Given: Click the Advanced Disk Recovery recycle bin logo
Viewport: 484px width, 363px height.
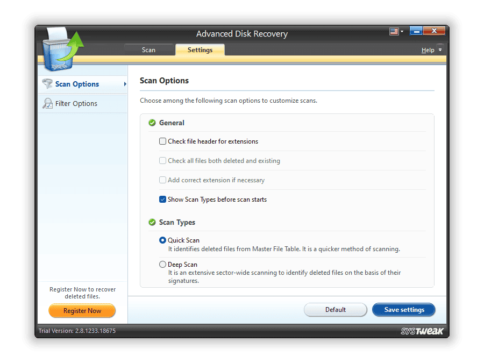Looking at the screenshot, I should [x=63, y=49].
